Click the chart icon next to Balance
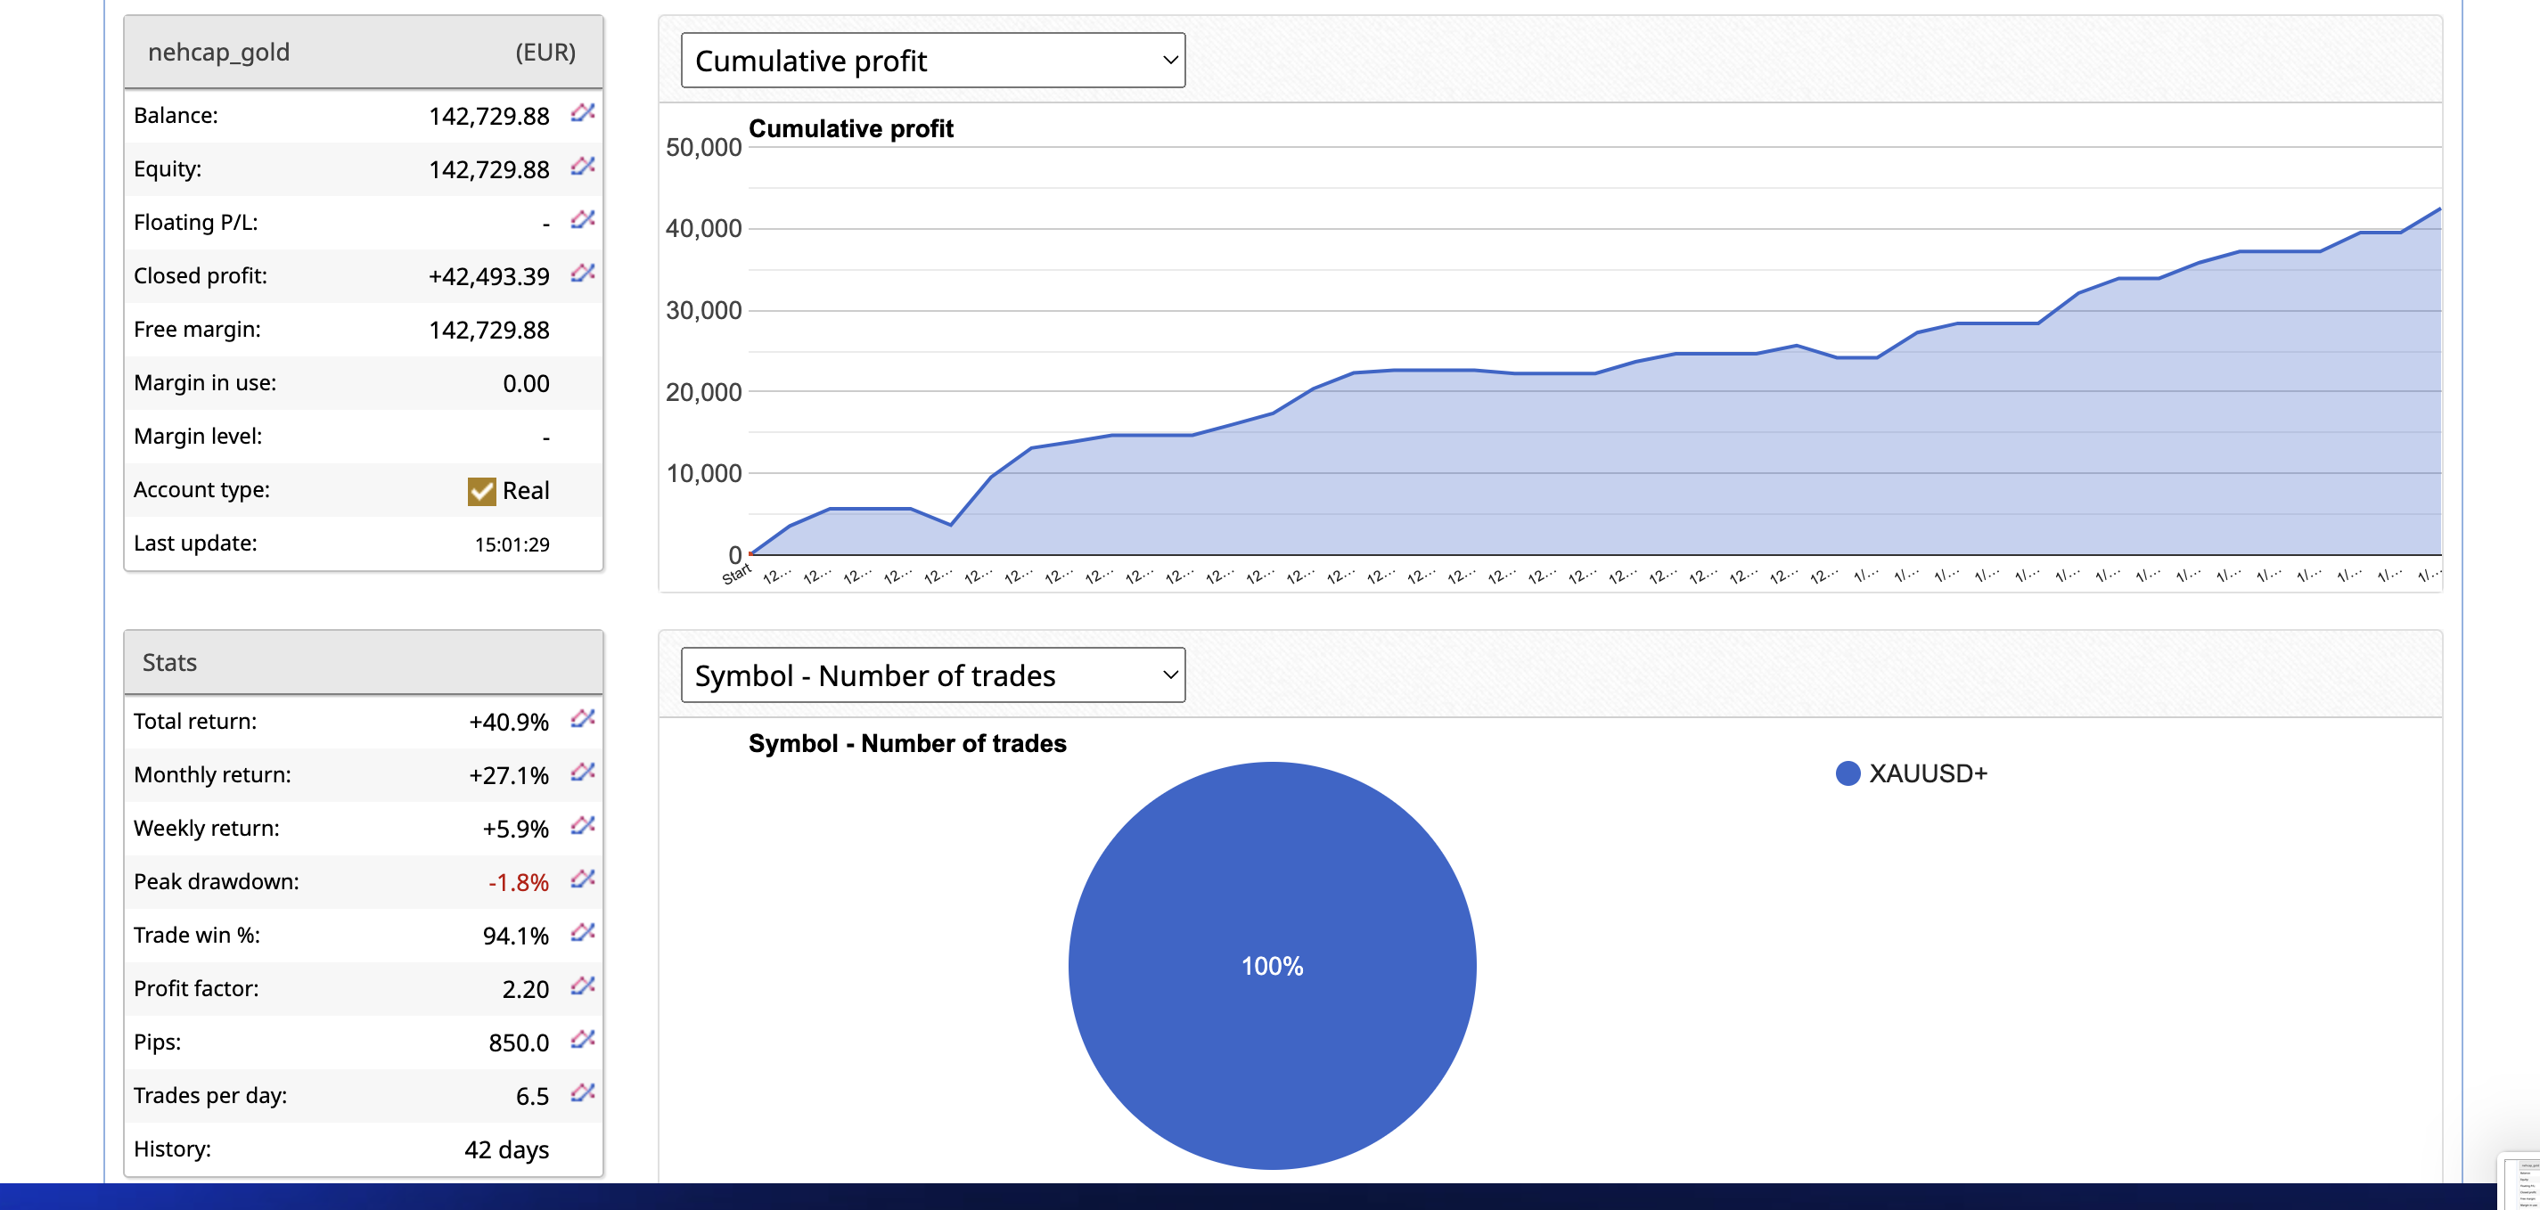This screenshot has width=2540, height=1210. (x=583, y=113)
